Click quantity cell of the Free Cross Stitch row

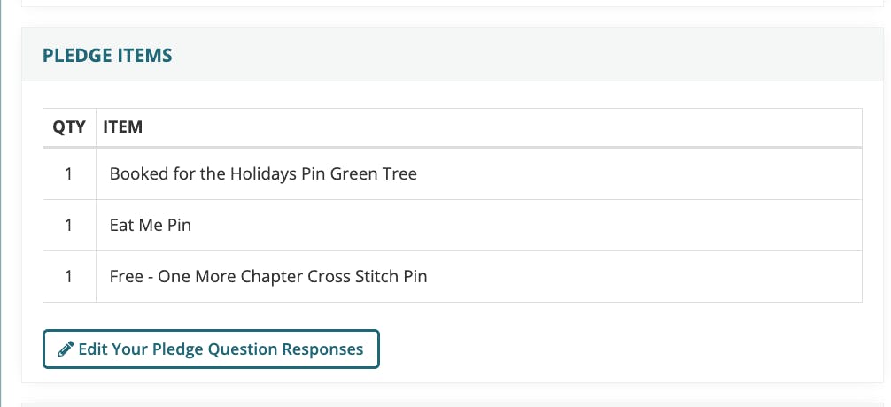[x=69, y=277]
